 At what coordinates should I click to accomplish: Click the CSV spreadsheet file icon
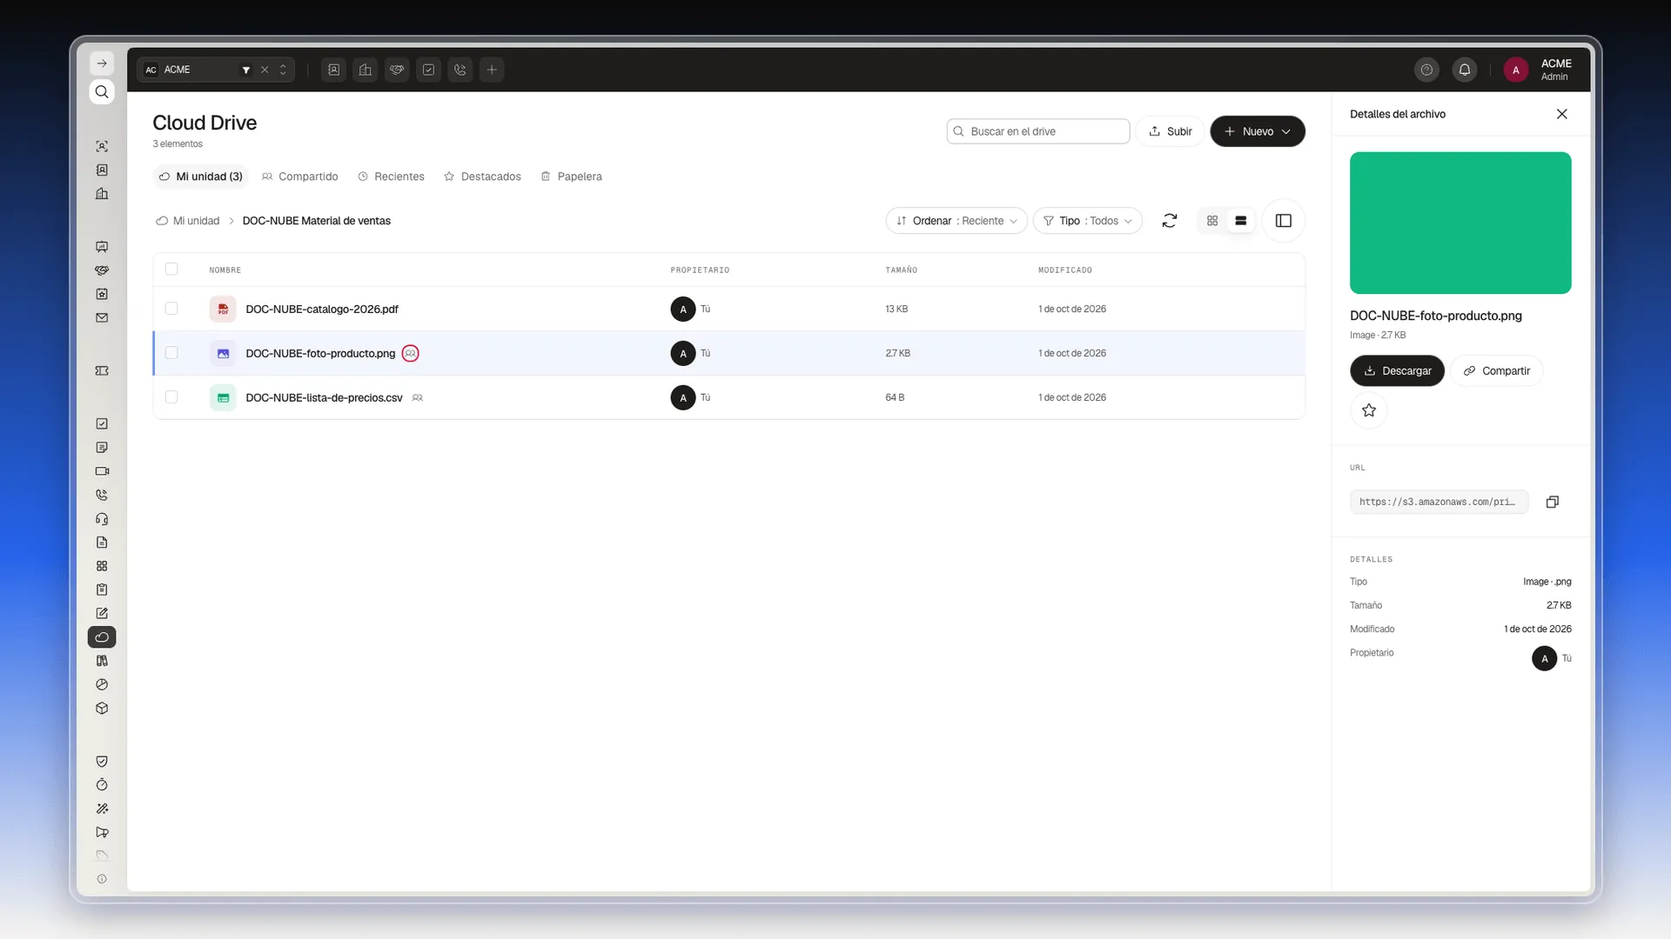pyautogui.click(x=223, y=397)
